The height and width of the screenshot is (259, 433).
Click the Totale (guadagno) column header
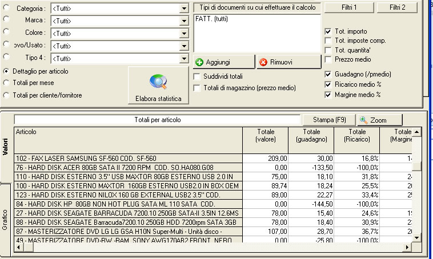click(x=311, y=140)
